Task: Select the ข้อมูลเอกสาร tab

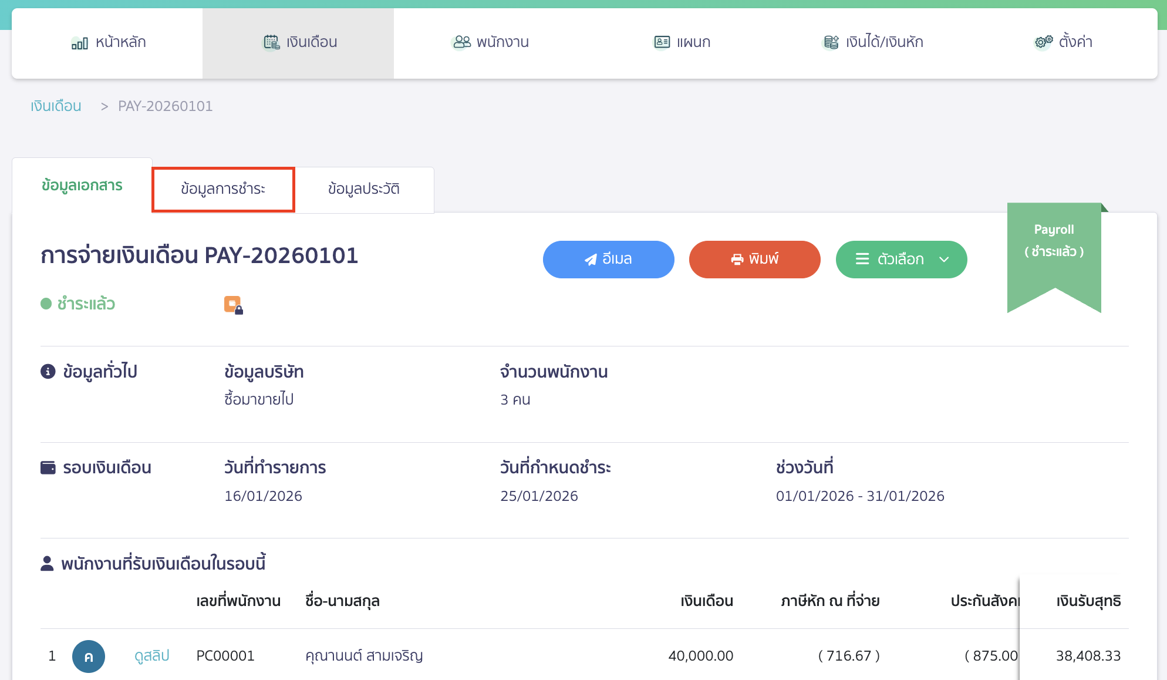Action: tap(82, 186)
